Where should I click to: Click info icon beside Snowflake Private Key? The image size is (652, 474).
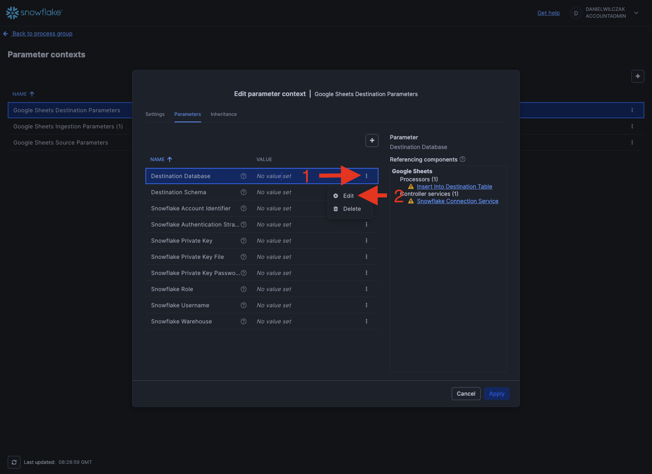(x=244, y=241)
